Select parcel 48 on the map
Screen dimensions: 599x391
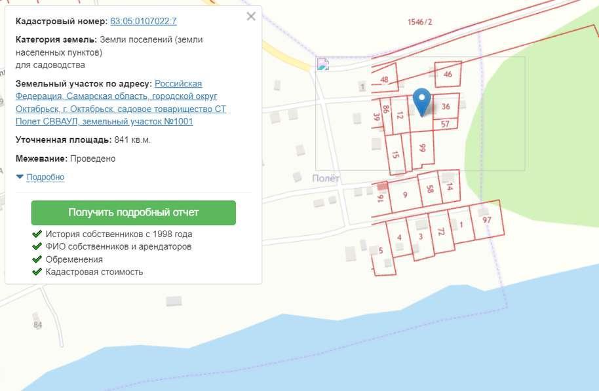(x=384, y=79)
